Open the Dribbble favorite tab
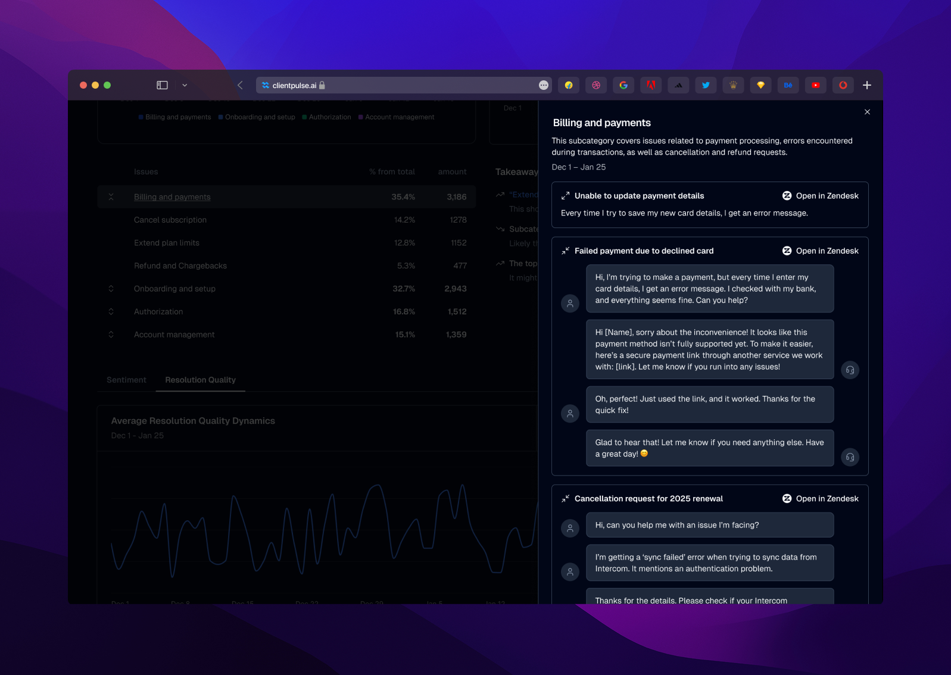The width and height of the screenshot is (951, 675). pyautogui.click(x=596, y=85)
